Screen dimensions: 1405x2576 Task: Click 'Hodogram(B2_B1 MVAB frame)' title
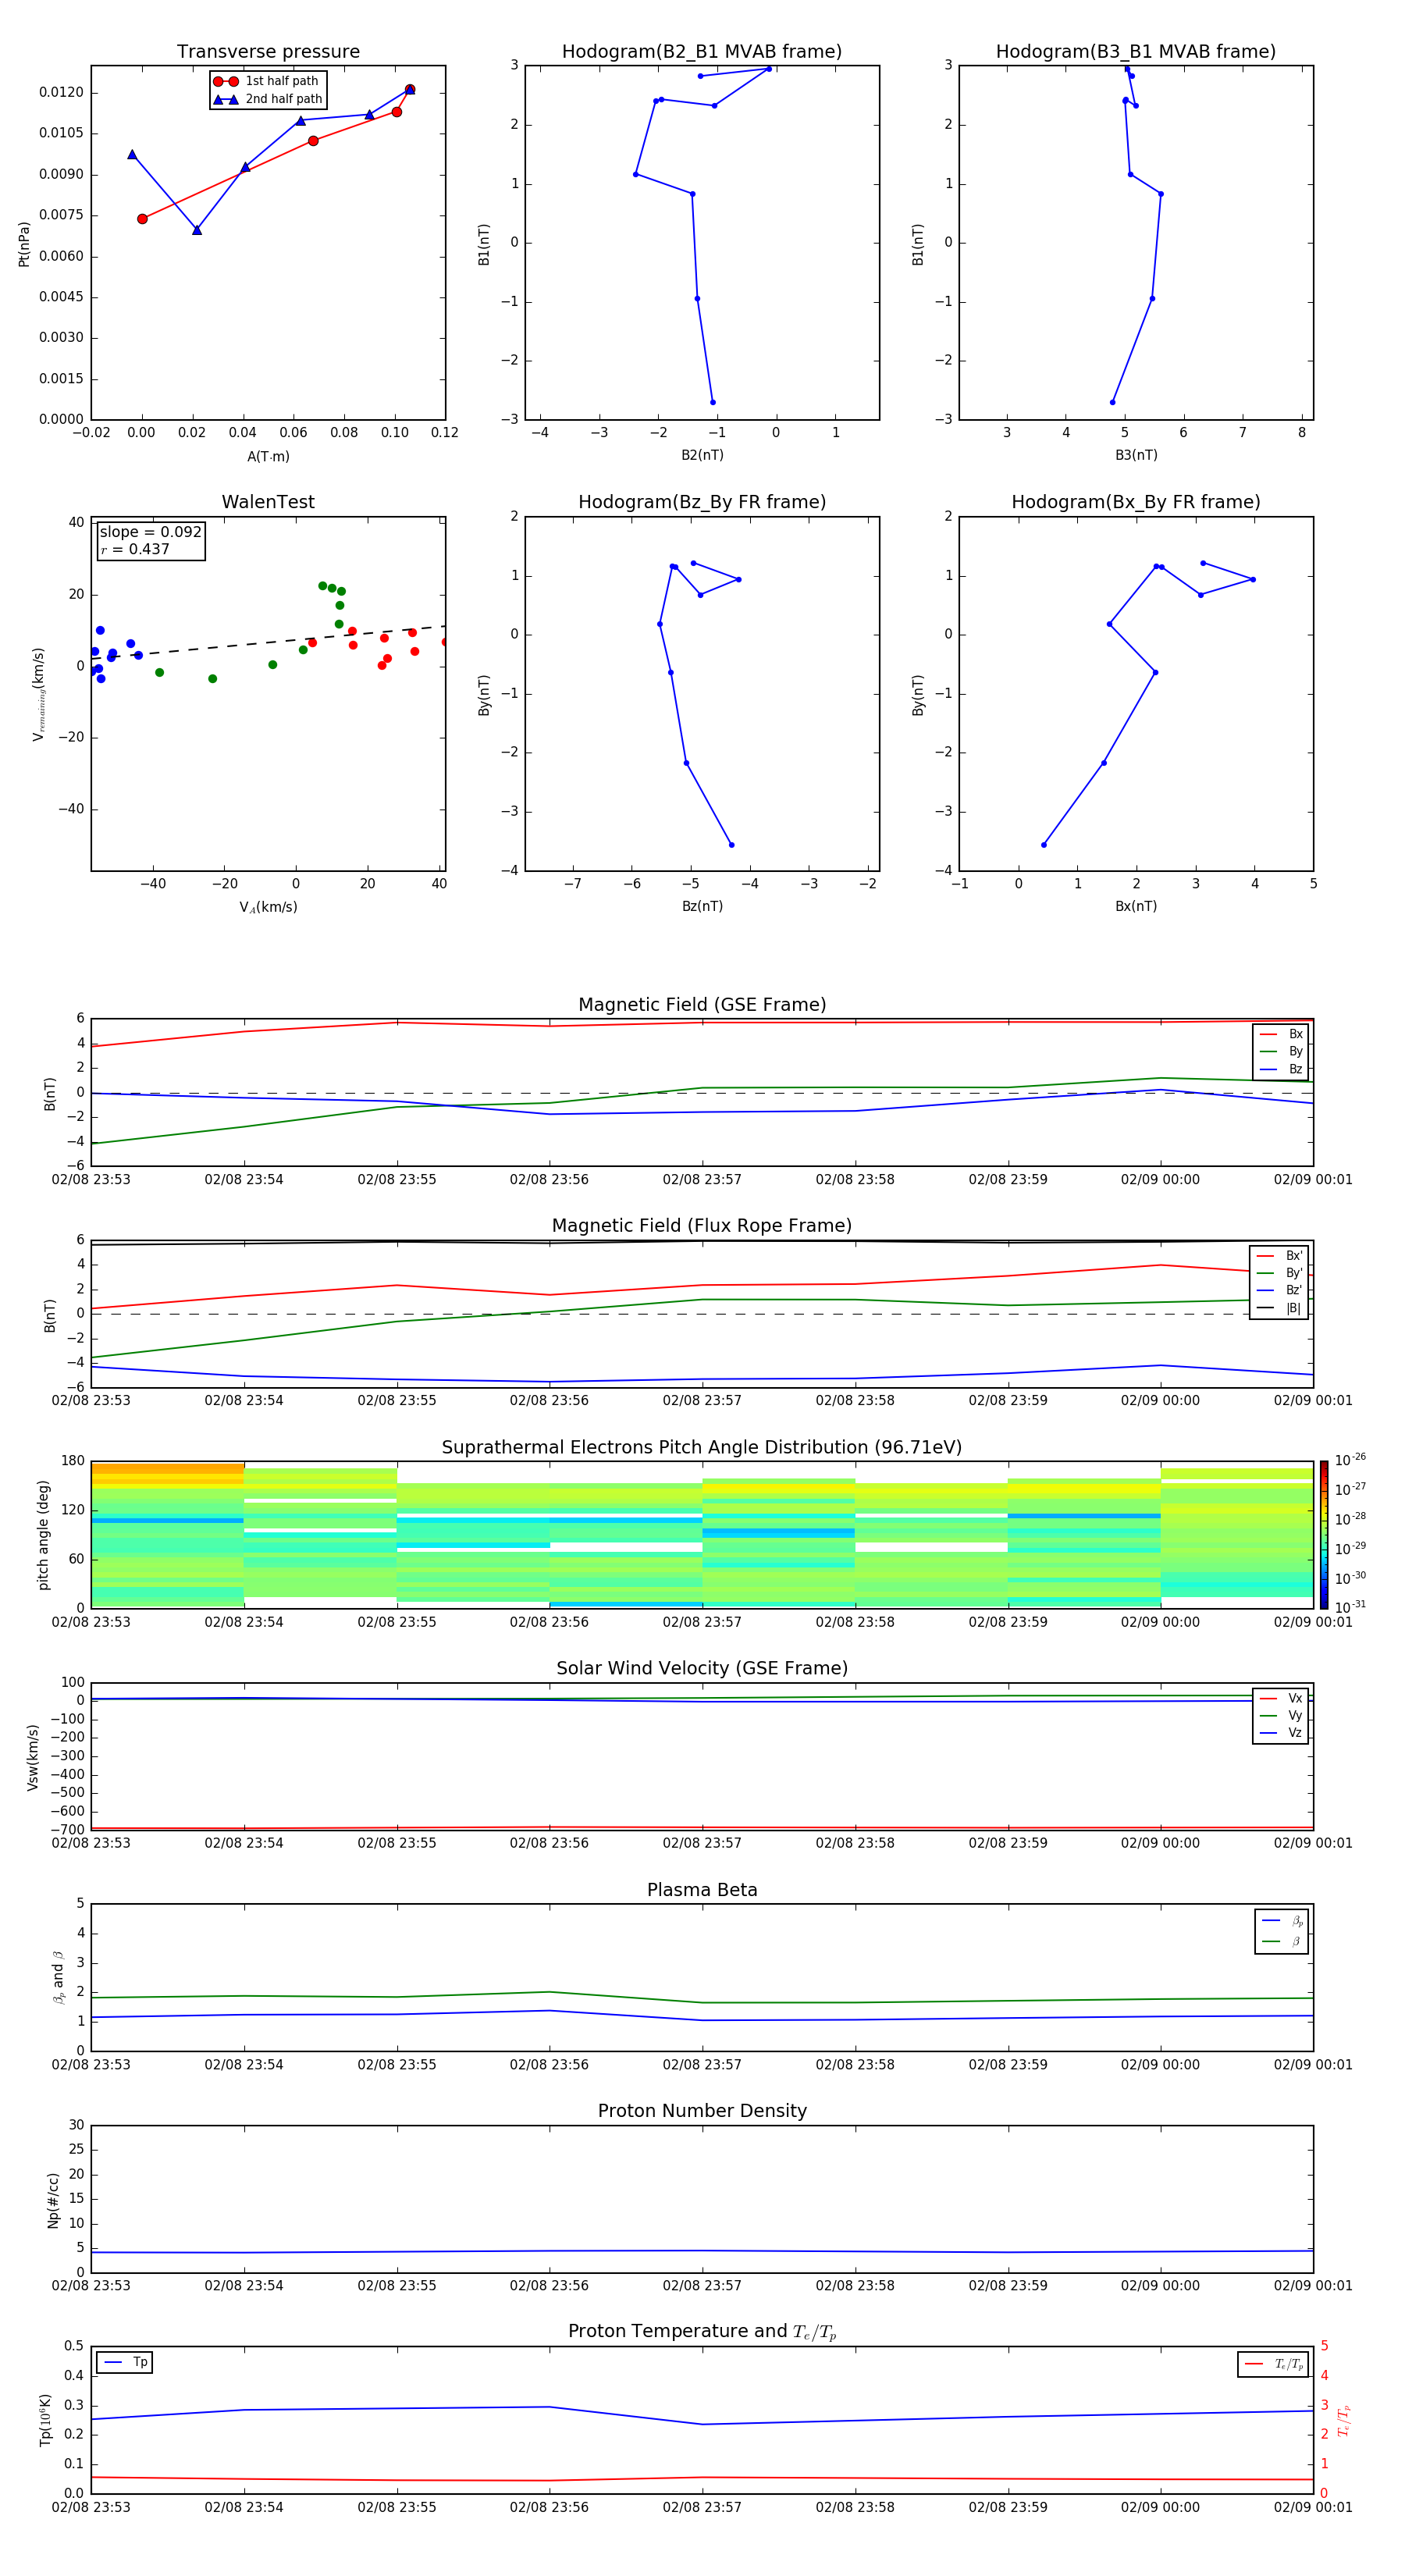coord(702,52)
